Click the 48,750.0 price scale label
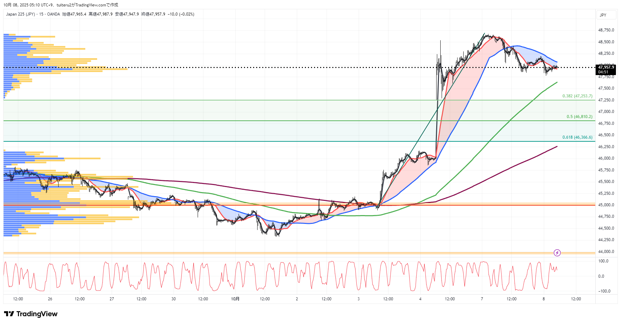The height and width of the screenshot is (324, 621). click(x=606, y=30)
